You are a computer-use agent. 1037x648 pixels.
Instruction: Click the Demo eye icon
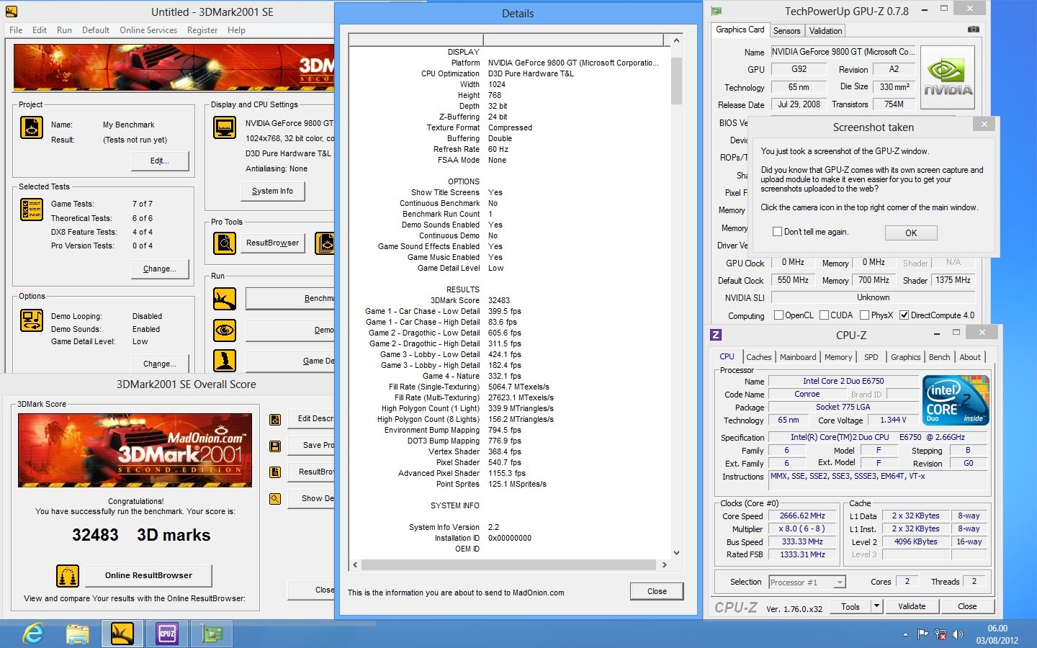225,330
